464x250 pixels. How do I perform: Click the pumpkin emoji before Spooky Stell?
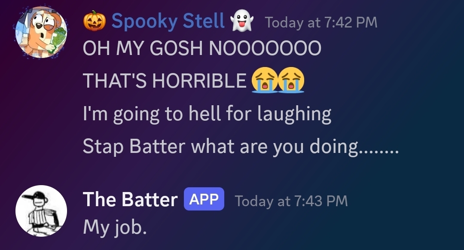tap(94, 21)
